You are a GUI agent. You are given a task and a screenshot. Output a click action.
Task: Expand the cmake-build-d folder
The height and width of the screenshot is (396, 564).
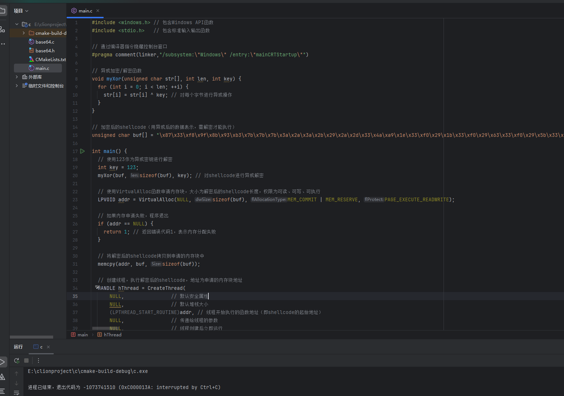click(24, 33)
